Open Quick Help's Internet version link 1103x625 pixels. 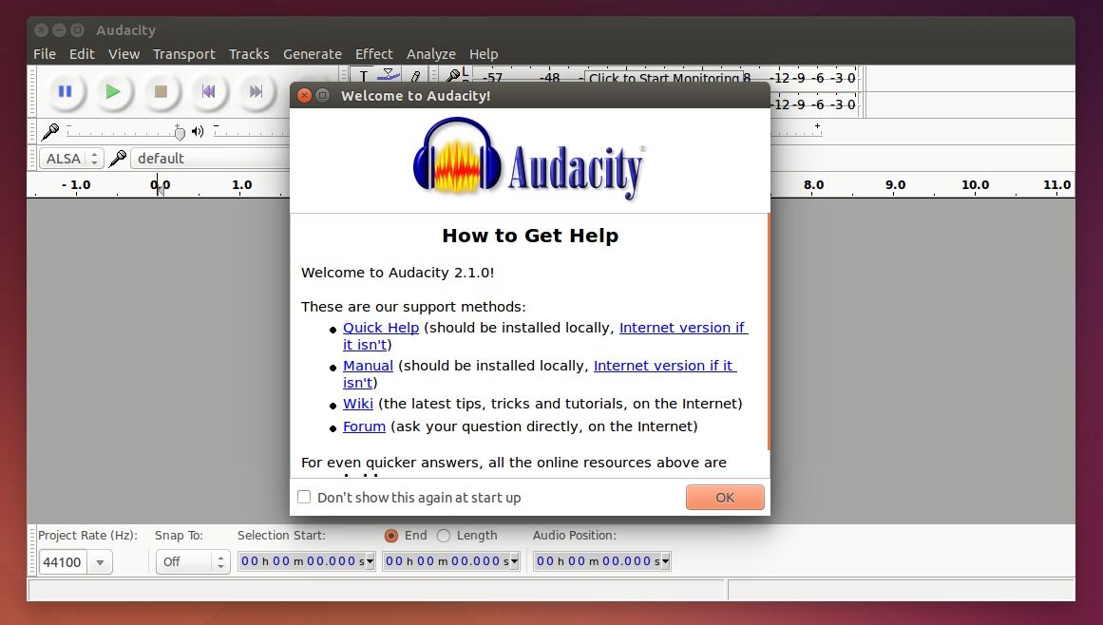pos(682,328)
